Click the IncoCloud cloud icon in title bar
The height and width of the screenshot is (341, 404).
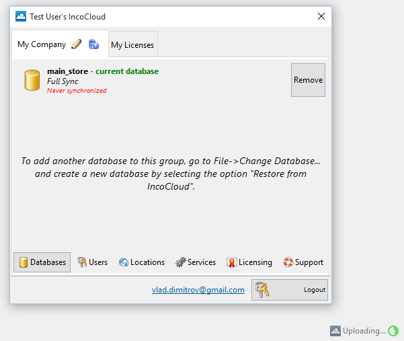21,16
